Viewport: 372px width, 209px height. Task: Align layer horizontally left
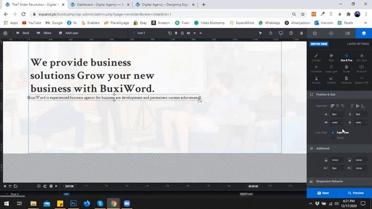point(332,106)
